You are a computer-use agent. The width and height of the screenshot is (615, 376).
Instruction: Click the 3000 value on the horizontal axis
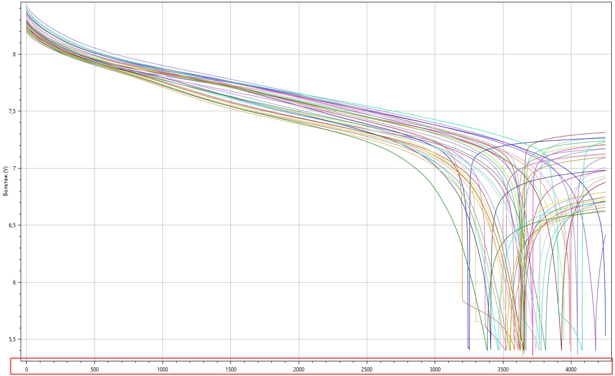point(435,369)
